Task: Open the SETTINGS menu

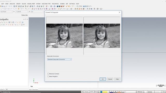Action: pos(72,4)
